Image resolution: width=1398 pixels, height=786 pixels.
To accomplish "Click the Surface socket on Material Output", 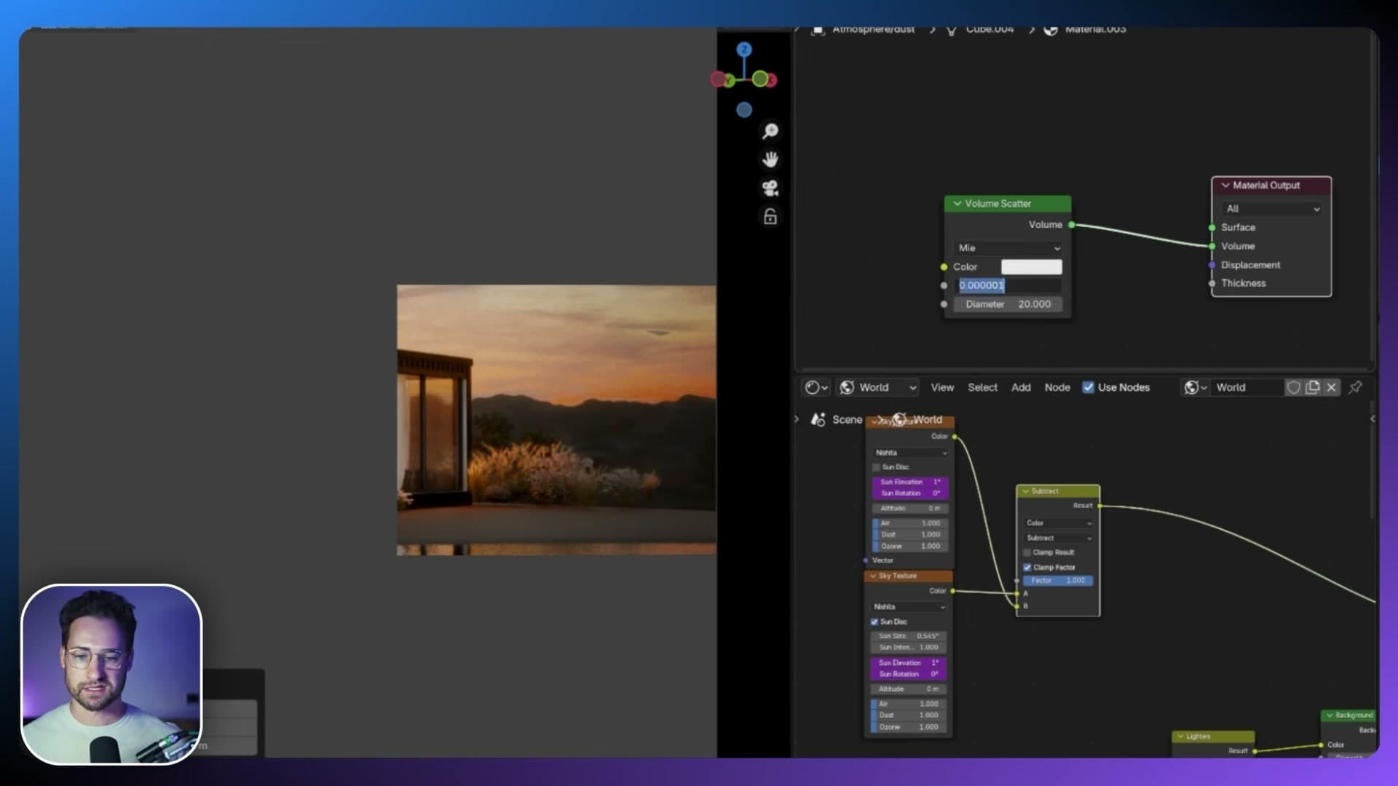I will [1212, 228].
